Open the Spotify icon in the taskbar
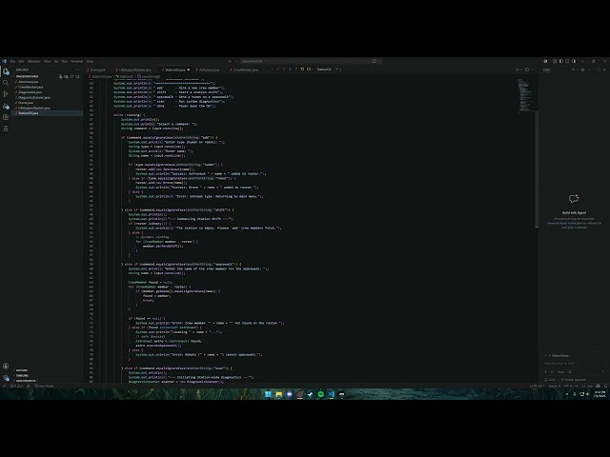 pyautogui.click(x=320, y=394)
